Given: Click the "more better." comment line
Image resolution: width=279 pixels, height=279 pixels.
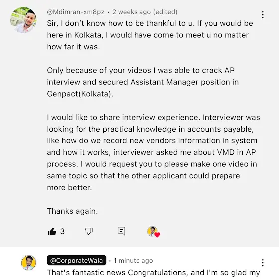Looking at the screenshot, I should click(69, 188).
